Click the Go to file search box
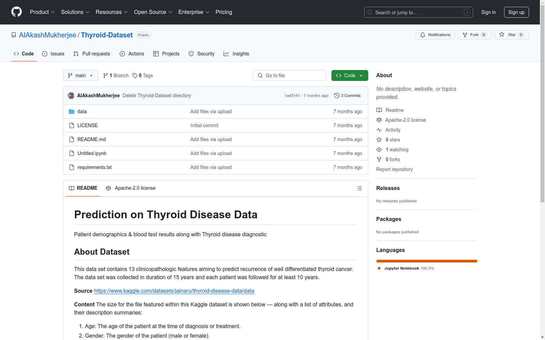Viewport: 545px width, 340px height. (x=290, y=75)
